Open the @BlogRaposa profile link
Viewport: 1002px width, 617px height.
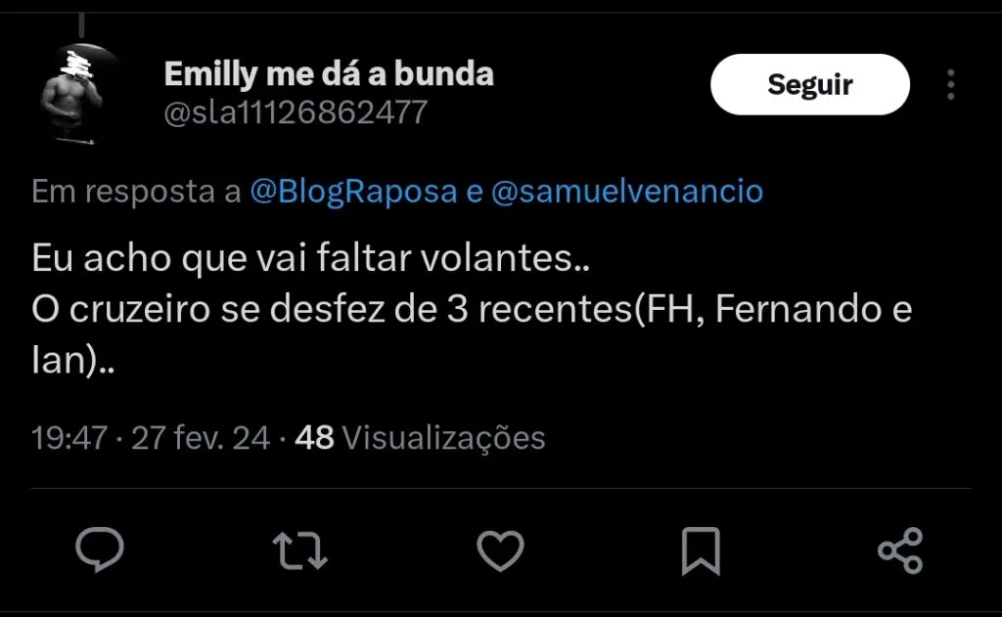353,192
